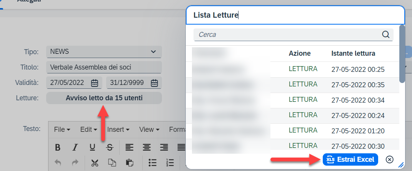The width and height of the screenshot is (412, 171).
Task: Open the File menu in the editor
Action: coord(62,129)
